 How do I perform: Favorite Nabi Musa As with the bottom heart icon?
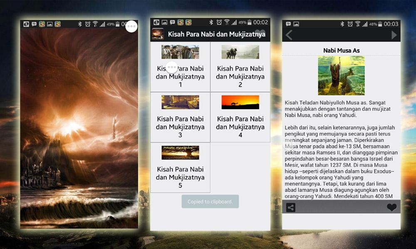[391, 207]
